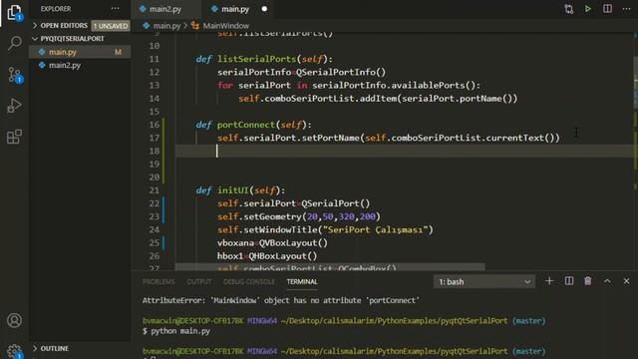Close the terminal panel
This screenshot has width=638, height=359.
pos(627,281)
